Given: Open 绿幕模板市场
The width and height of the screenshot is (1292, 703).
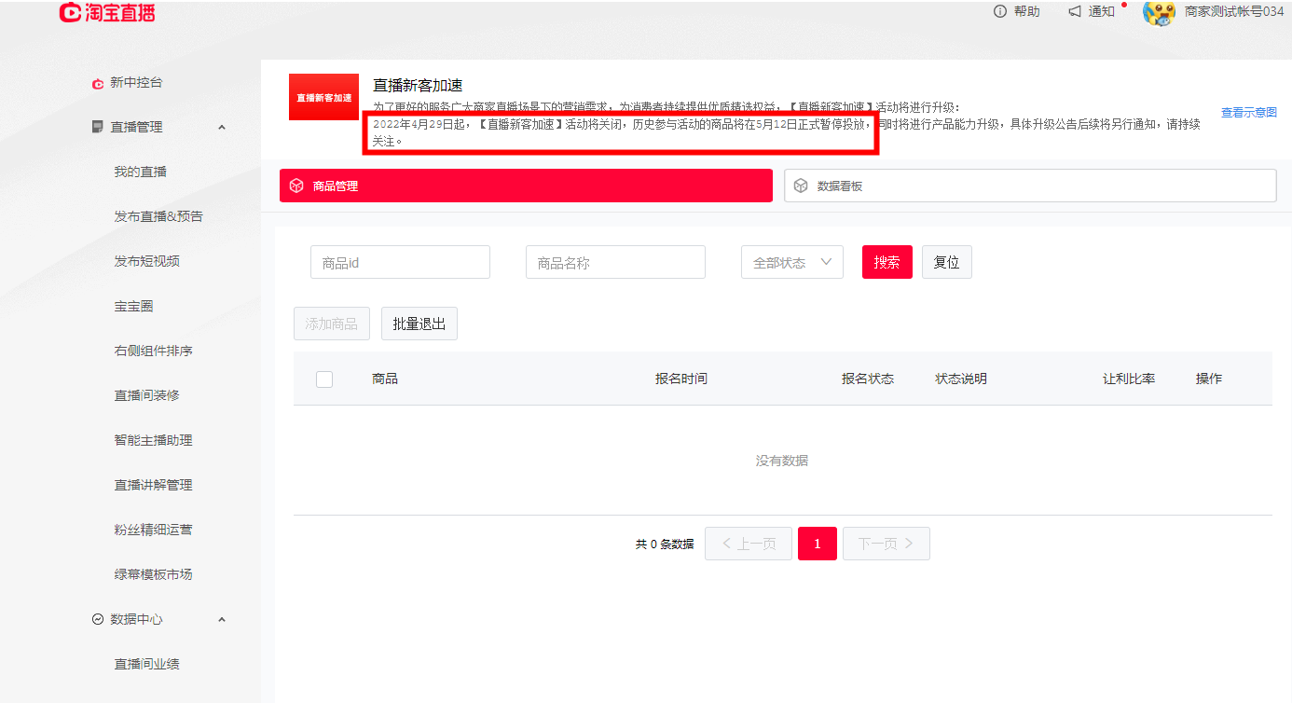Looking at the screenshot, I should coord(153,574).
